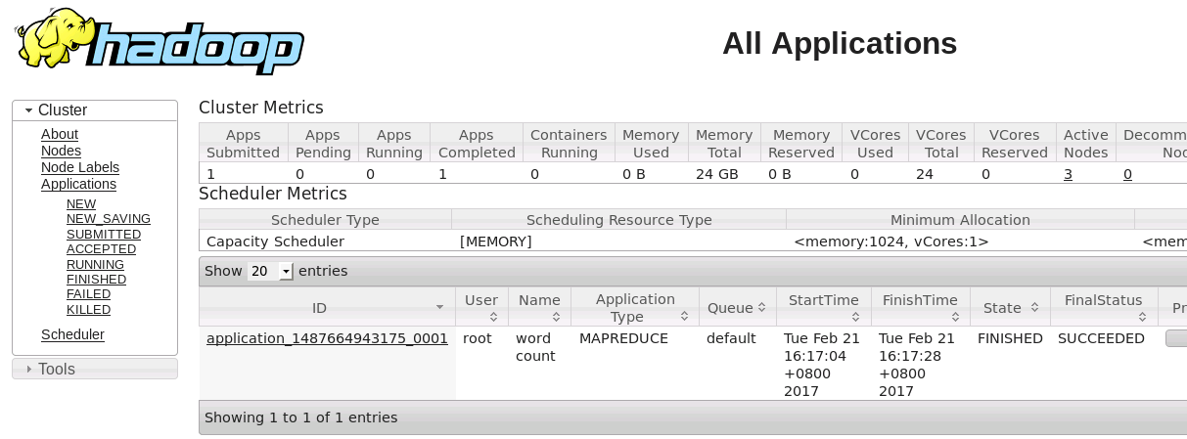Viewport: 1187px width, 439px height.
Task: Filter applications by NEW state
Action: click(x=81, y=204)
